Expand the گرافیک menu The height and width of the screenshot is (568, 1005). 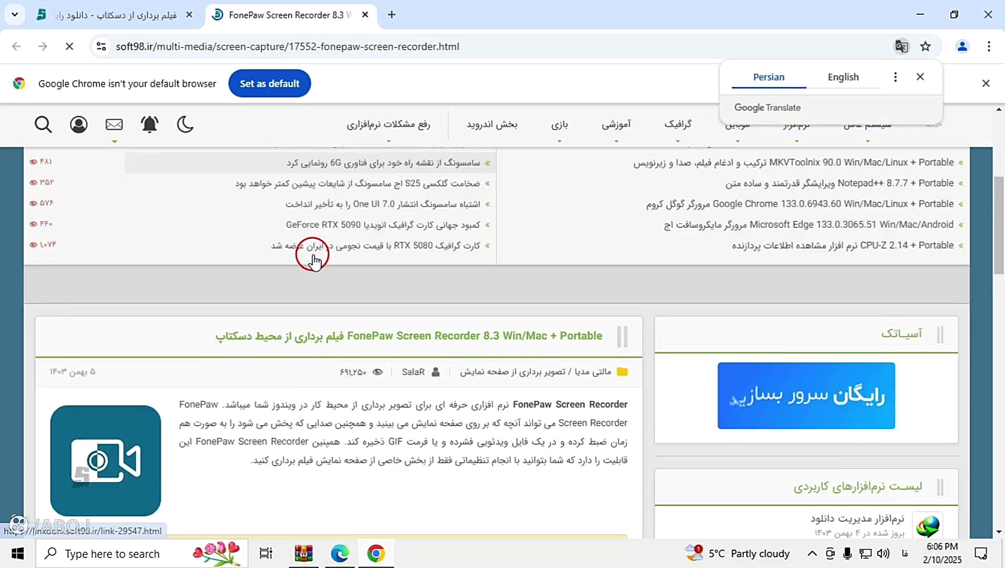678,125
